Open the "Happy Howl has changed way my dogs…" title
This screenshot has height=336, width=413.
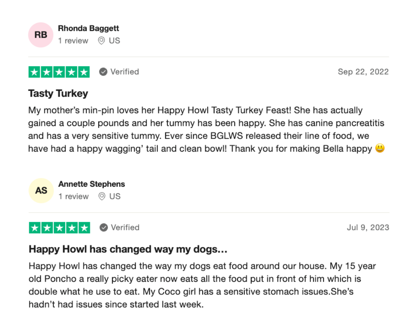pyautogui.click(x=128, y=249)
